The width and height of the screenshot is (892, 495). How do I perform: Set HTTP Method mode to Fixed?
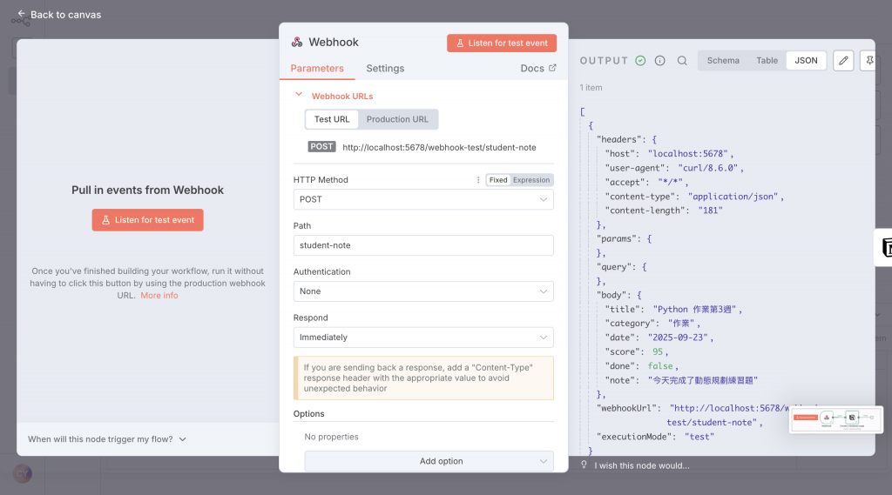[497, 180]
